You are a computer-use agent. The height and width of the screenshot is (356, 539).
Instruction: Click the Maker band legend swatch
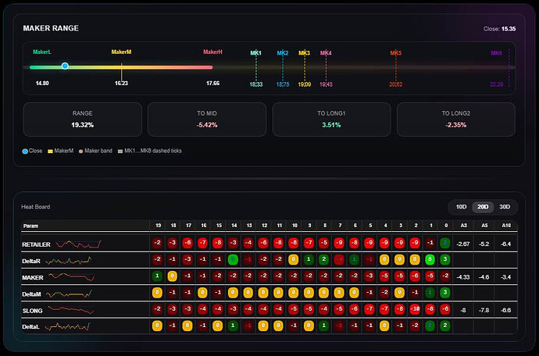point(80,151)
